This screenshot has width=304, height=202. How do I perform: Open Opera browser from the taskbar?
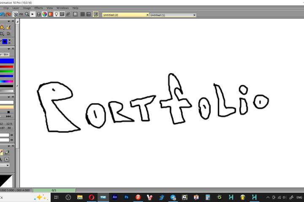point(92,197)
